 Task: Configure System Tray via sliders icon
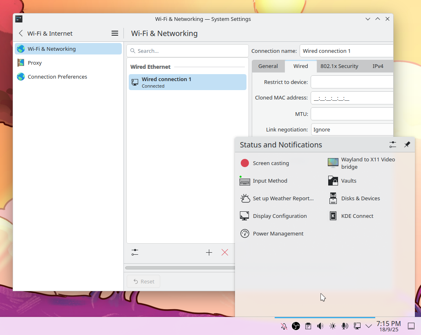(x=392, y=145)
